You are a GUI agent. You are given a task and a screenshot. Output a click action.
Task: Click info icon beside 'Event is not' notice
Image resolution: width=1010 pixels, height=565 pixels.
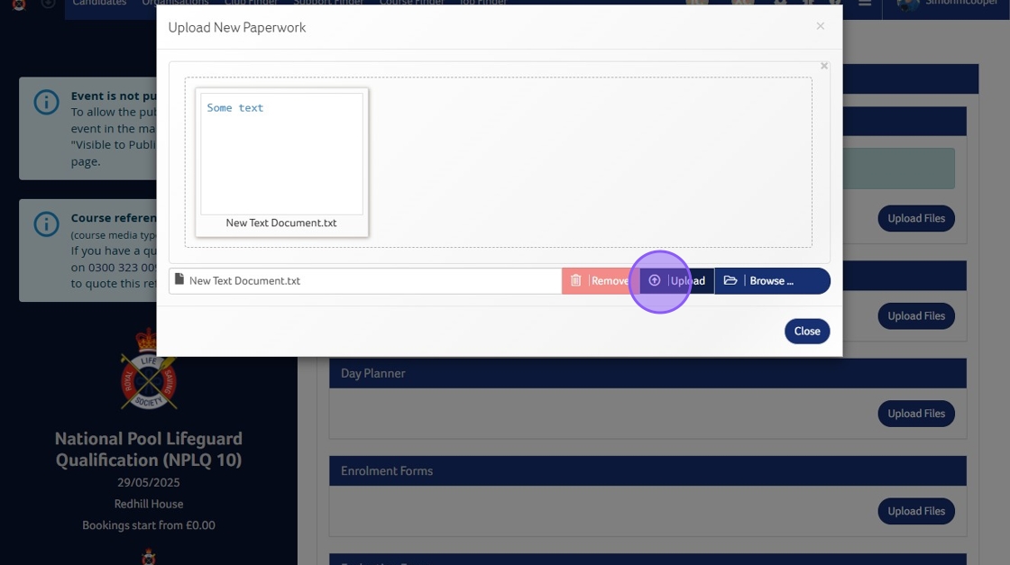tap(46, 102)
